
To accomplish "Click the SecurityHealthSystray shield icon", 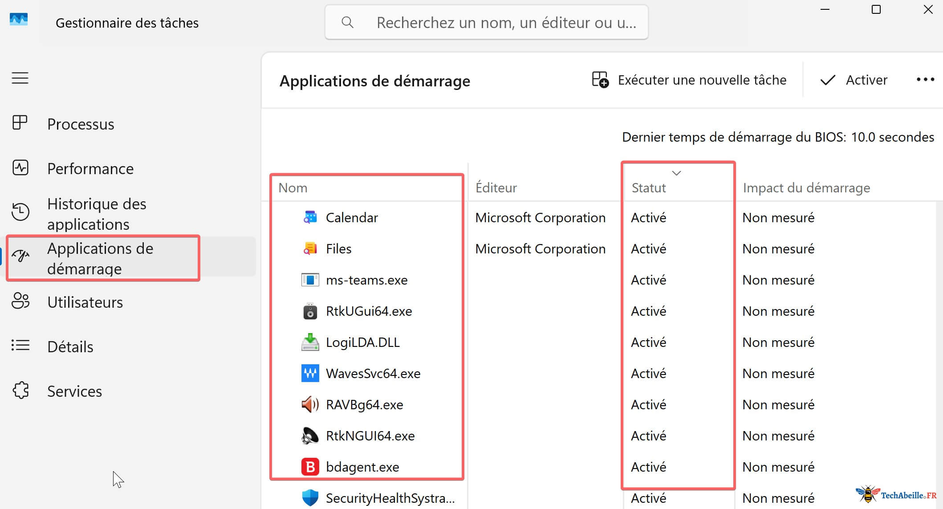I will (x=310, y=497).
